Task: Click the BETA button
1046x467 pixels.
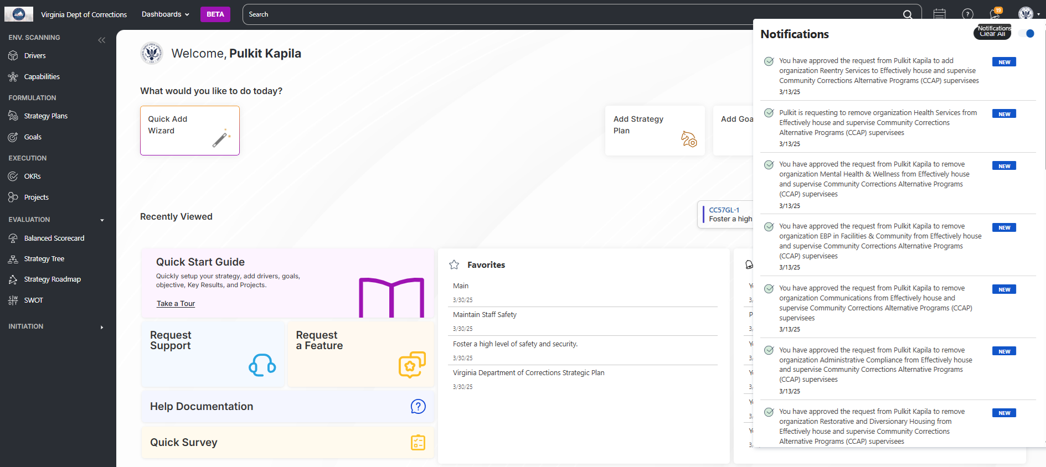Action: [x=215, y=14]
